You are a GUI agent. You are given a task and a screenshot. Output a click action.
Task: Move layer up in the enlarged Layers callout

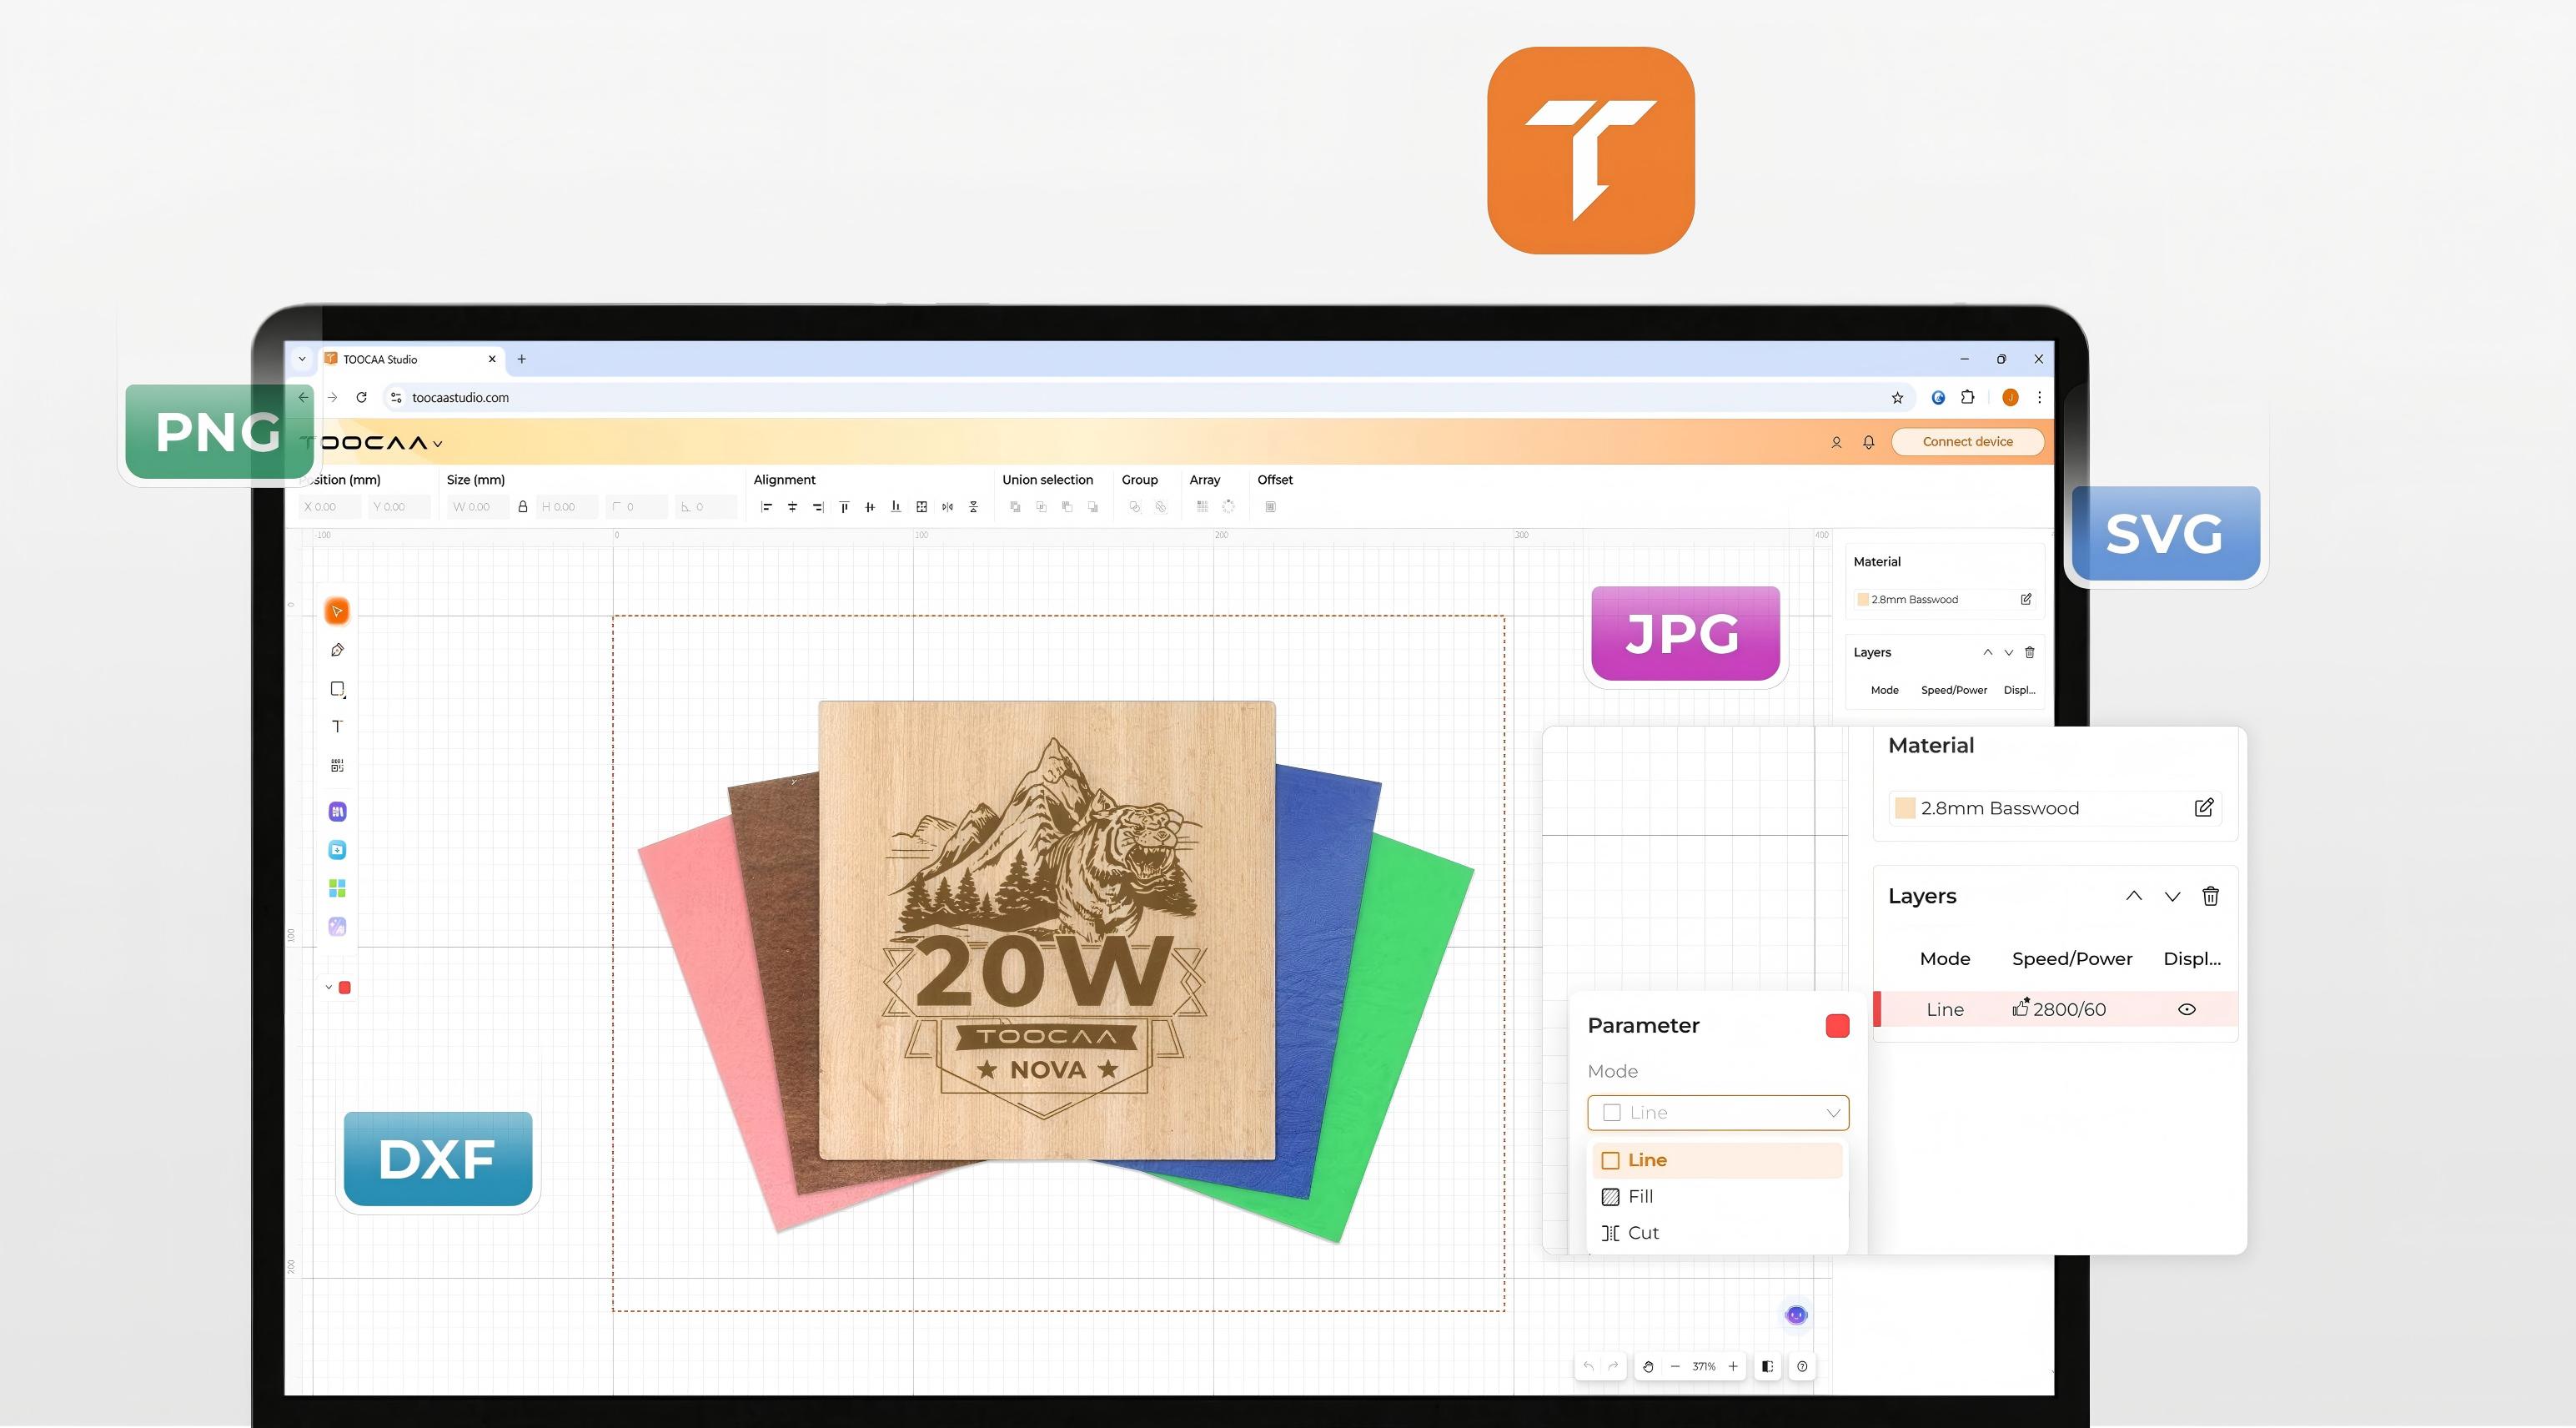[x=2134, y=896]
